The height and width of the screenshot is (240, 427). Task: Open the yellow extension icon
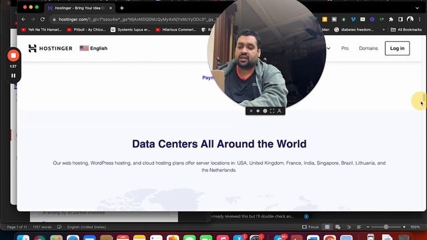tap(325, 19)
